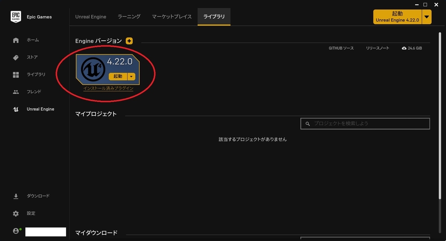Click the Epic Games logo
This screenshot has width=446, height=241.
16,17
